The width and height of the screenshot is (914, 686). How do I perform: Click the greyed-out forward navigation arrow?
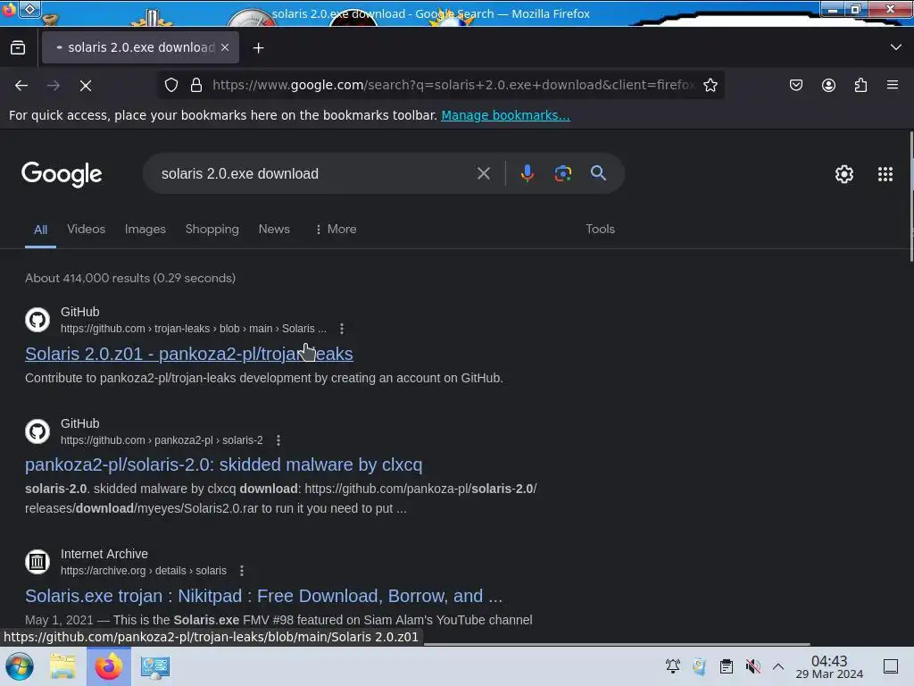click(54, 86)
